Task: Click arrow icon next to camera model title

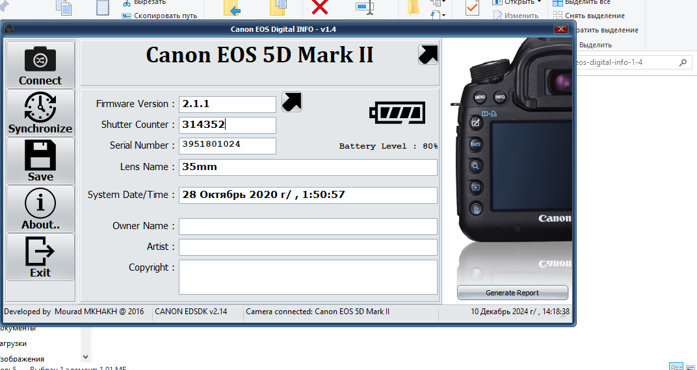Action: pyautogui.click(x=428, y=55)
